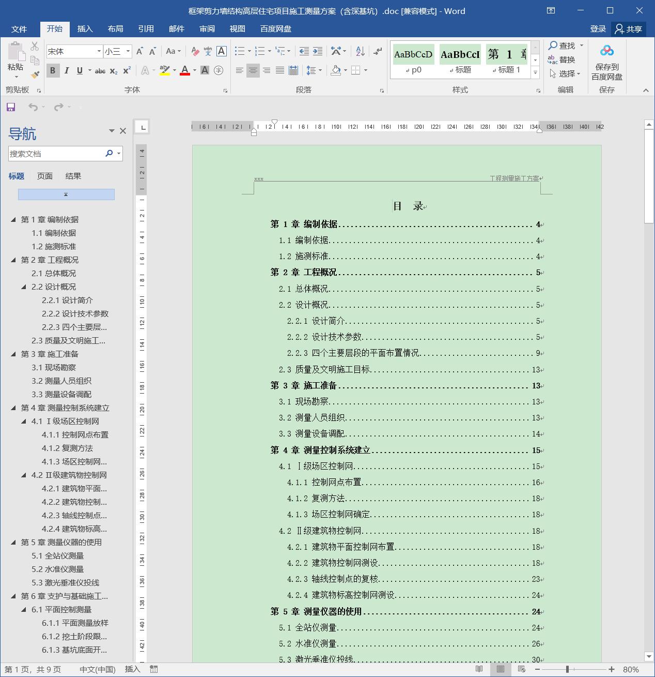This screenshot has width=655, height=677.
Task: Open the bullets list dropdown
Action: click(249, 51)
